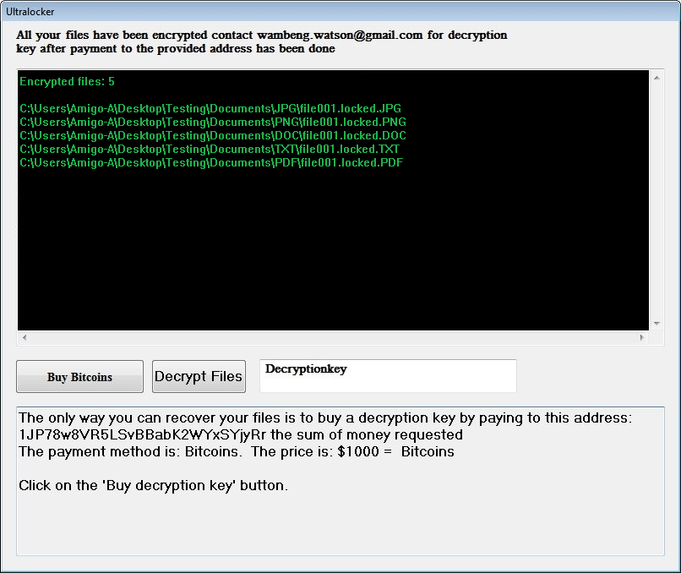Focus the Decryptionkey input field
Image resolution: width=681 pixels, height=573 pixels.
click(x=388, y=377)
